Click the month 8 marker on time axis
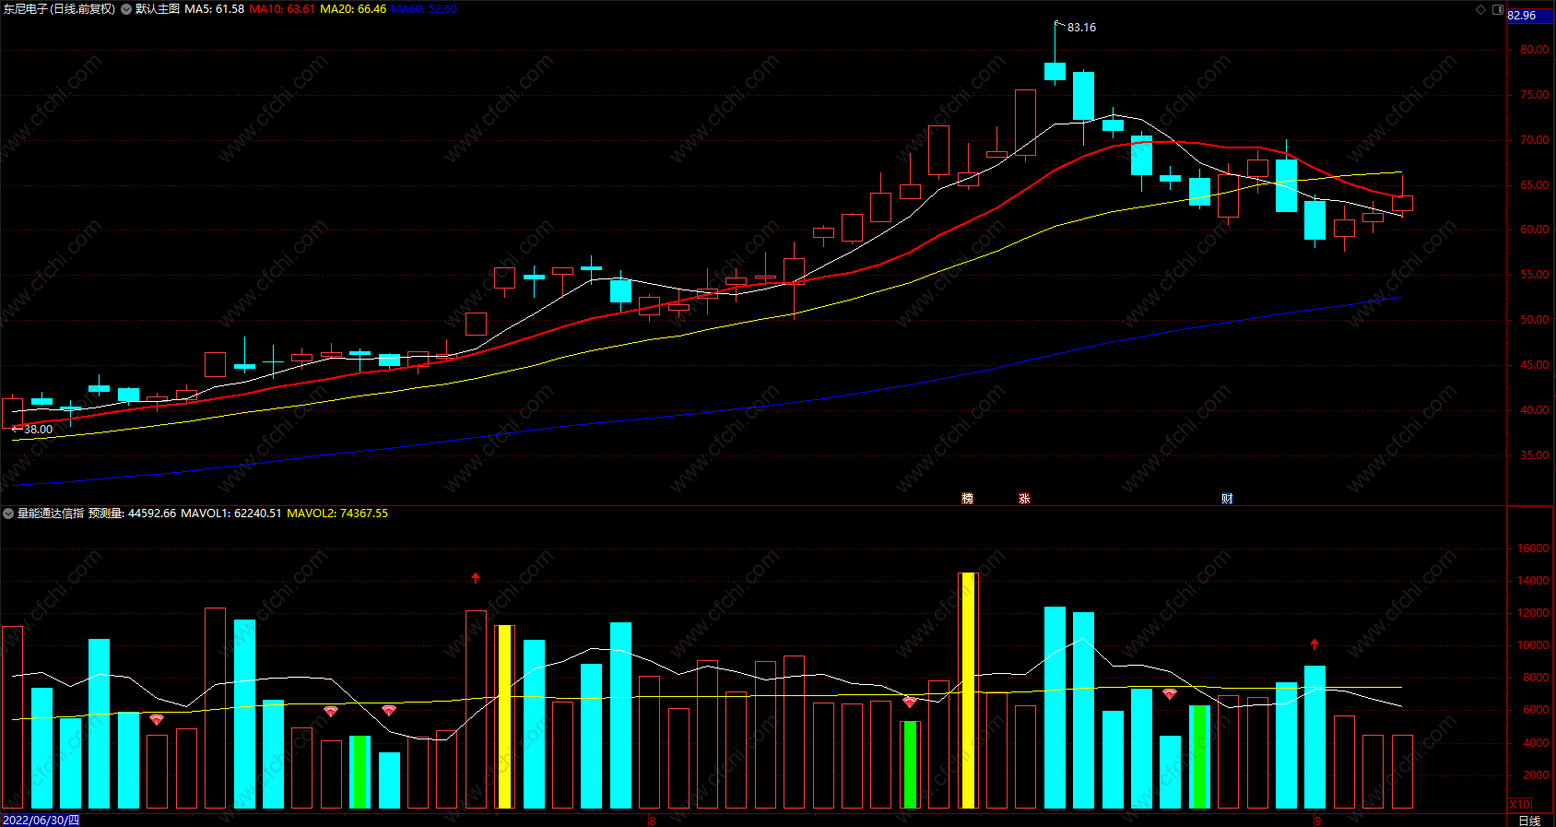This screenshot has width=1556, height=827. [652, 821]
